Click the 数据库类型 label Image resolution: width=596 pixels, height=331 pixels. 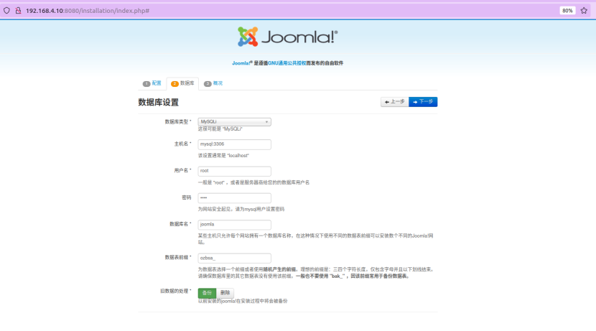click(x=178, y=121)
